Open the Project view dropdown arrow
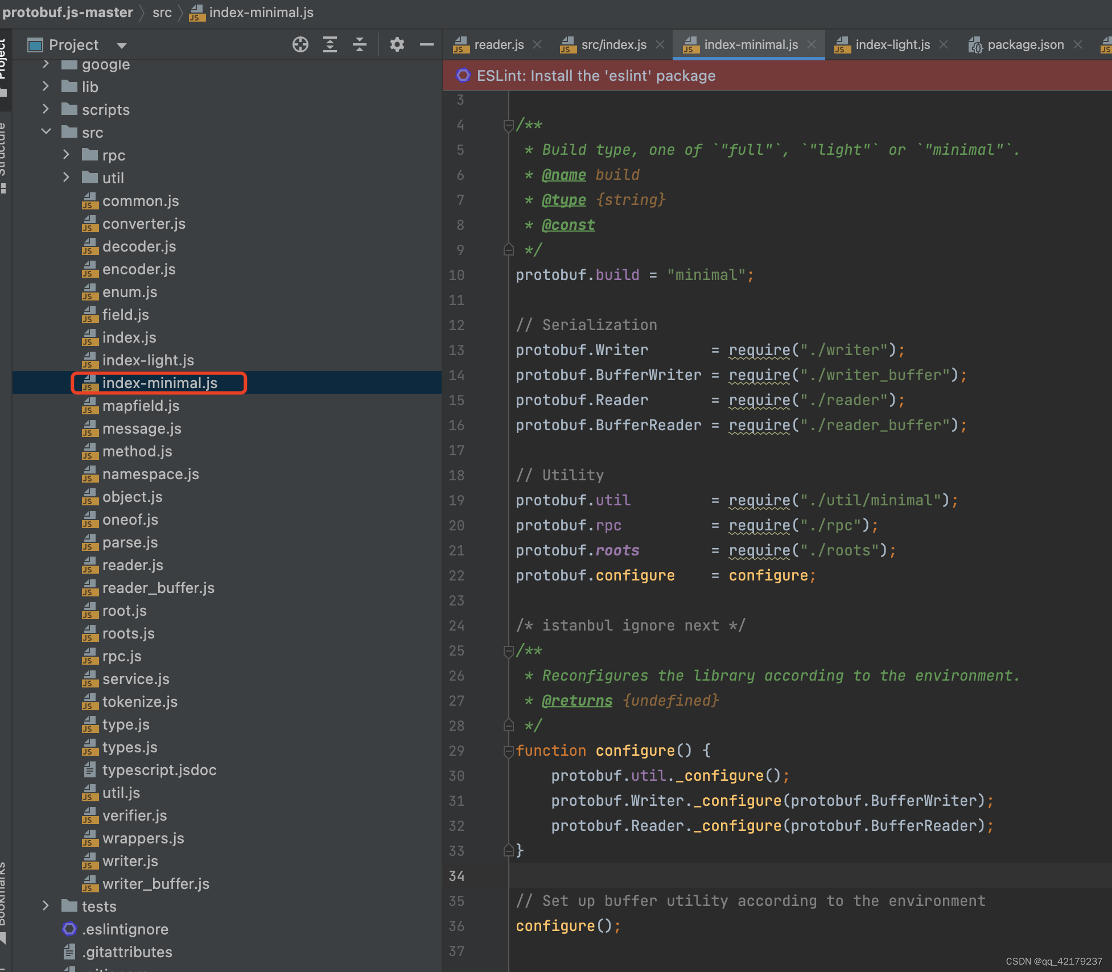 pyautogui.click(x=121, y=46)
